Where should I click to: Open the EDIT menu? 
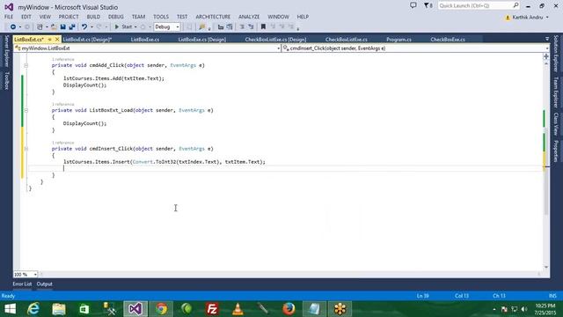pos(26,17)
